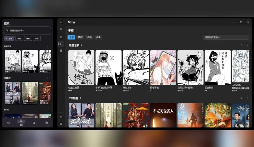The height and width of the screenshot is (147, 254).
Task: Open 不完美受害人 poster in desktop window
Action: pyautogui.click(x=163, y=115)
